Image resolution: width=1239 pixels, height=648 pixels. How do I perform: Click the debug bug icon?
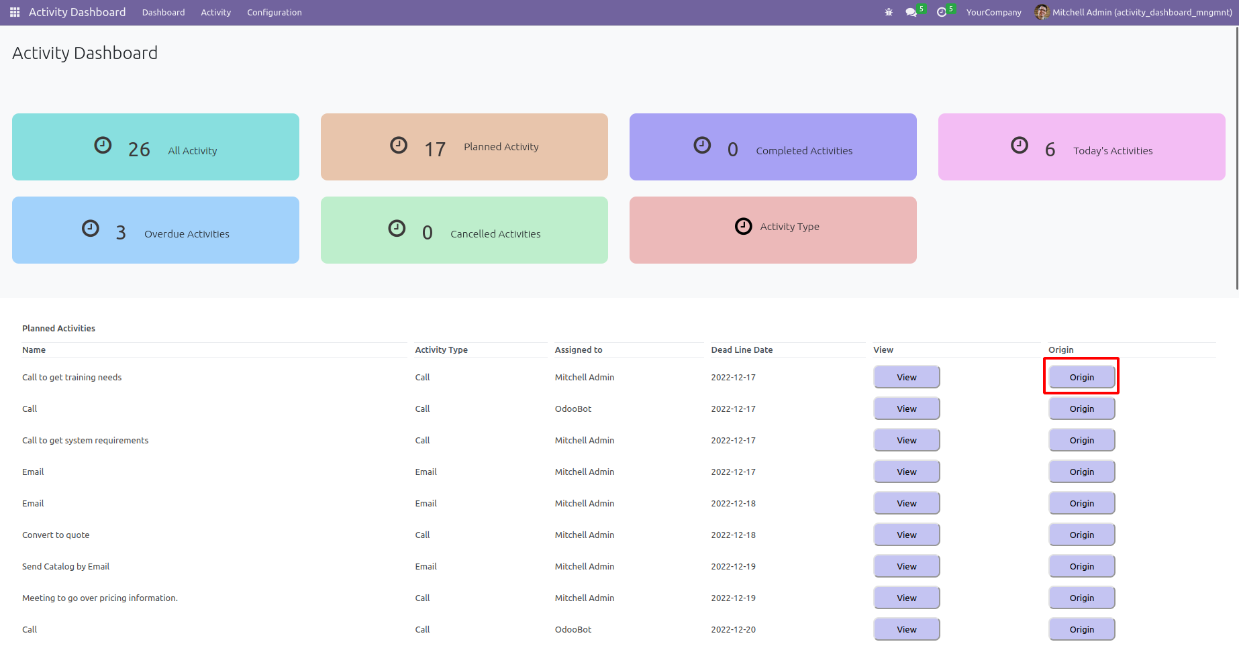pos(889,12)
